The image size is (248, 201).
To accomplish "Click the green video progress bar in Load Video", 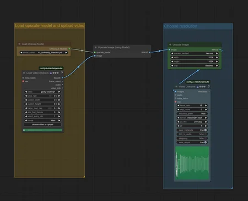I will (43, 130).
